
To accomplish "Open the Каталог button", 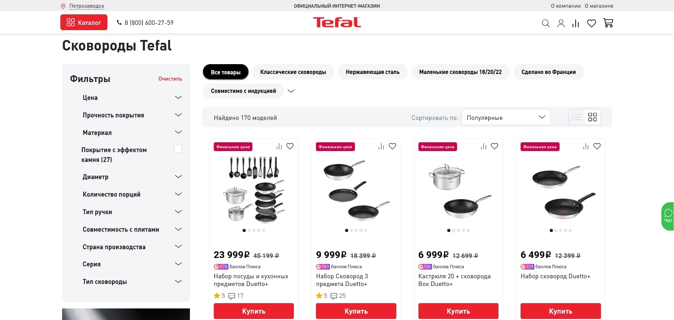I will [x=84, y=22].
